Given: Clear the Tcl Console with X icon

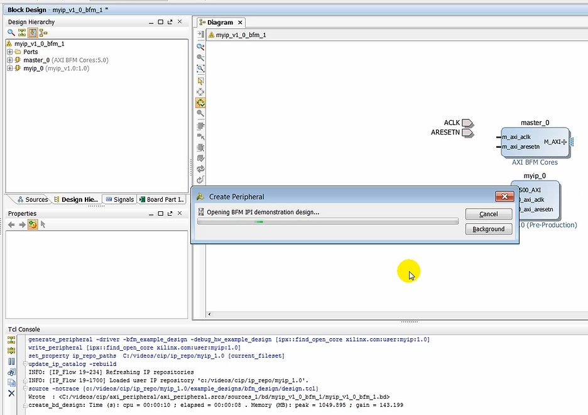Looking at the screenshot, I should pos(11,393).
